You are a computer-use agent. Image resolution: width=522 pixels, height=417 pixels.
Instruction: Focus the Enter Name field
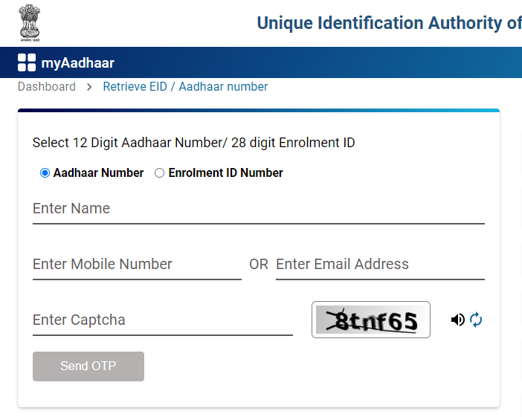tap(258, 209)
